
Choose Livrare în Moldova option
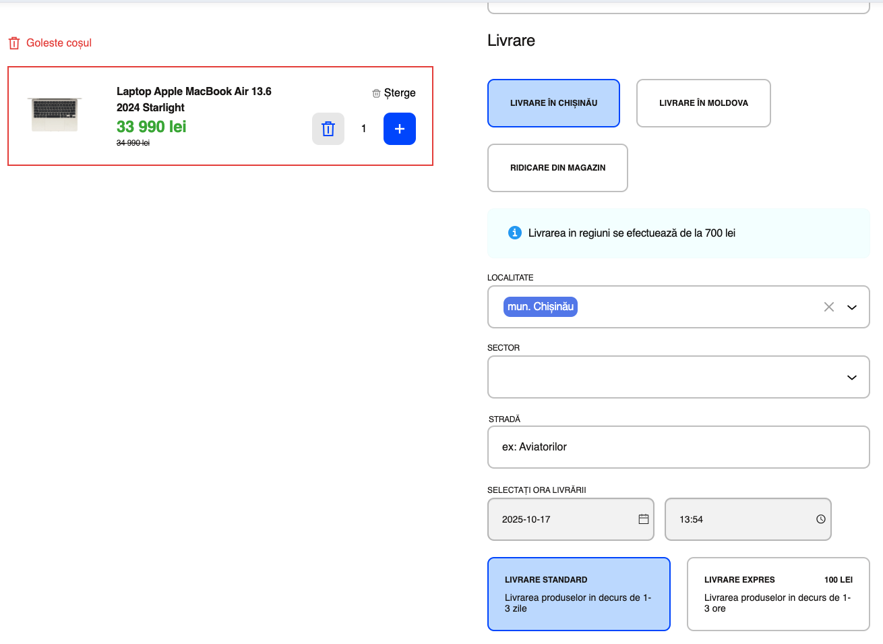click(704, 103)
